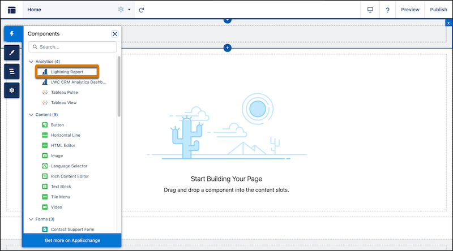Click the Contact Support Form icon
This screenshot has width=453, height=251.
(45, 230)
